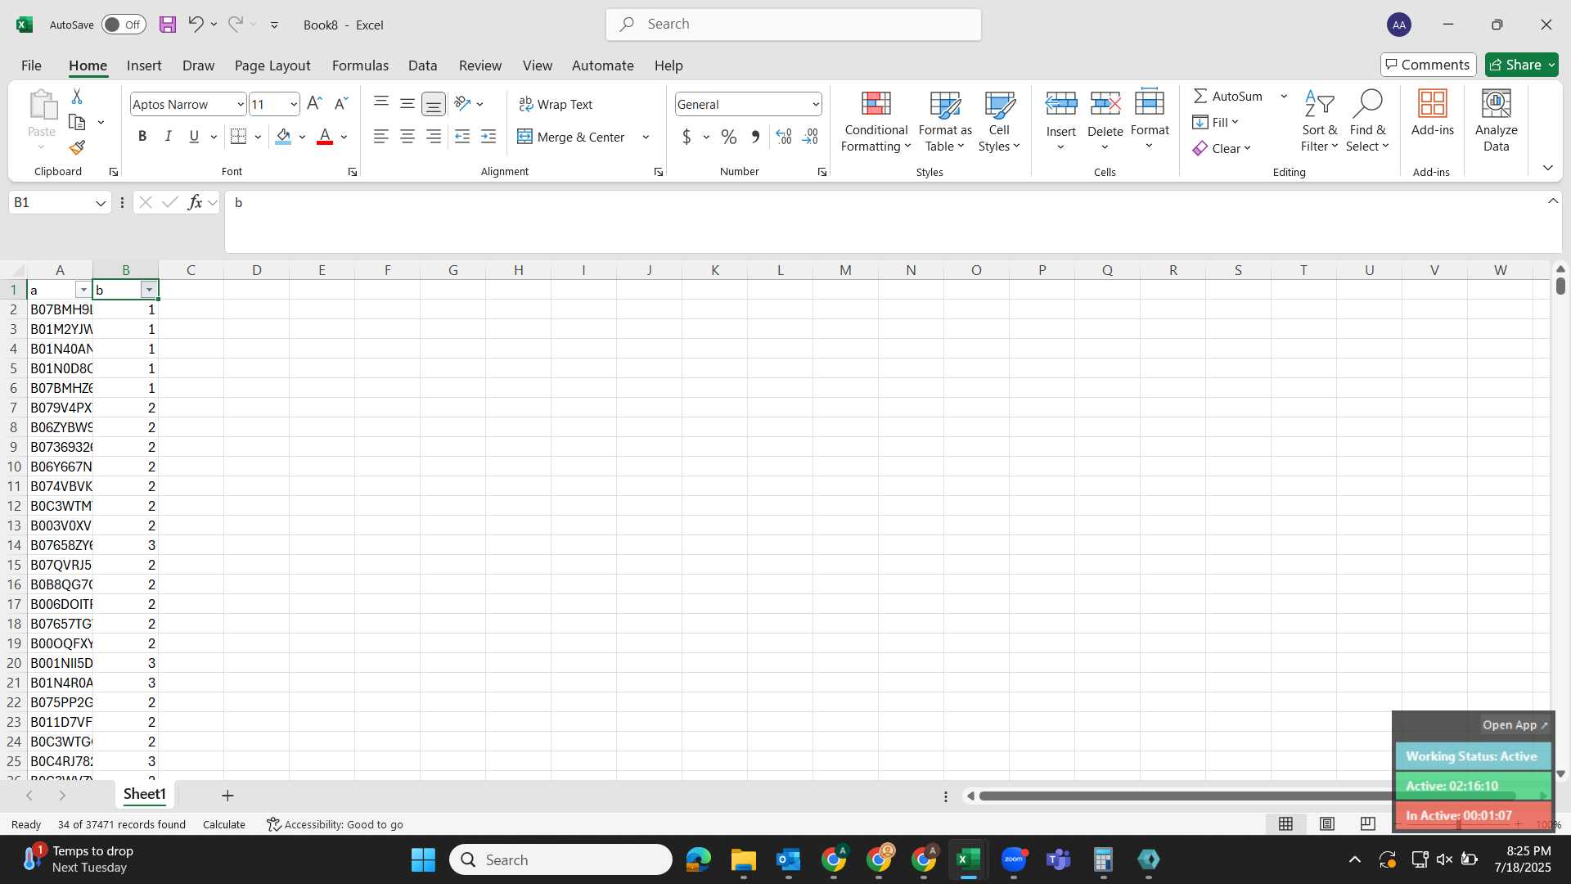Open filter dropdown for column b header
1571x884 pixels.
[x=149, y=290]
